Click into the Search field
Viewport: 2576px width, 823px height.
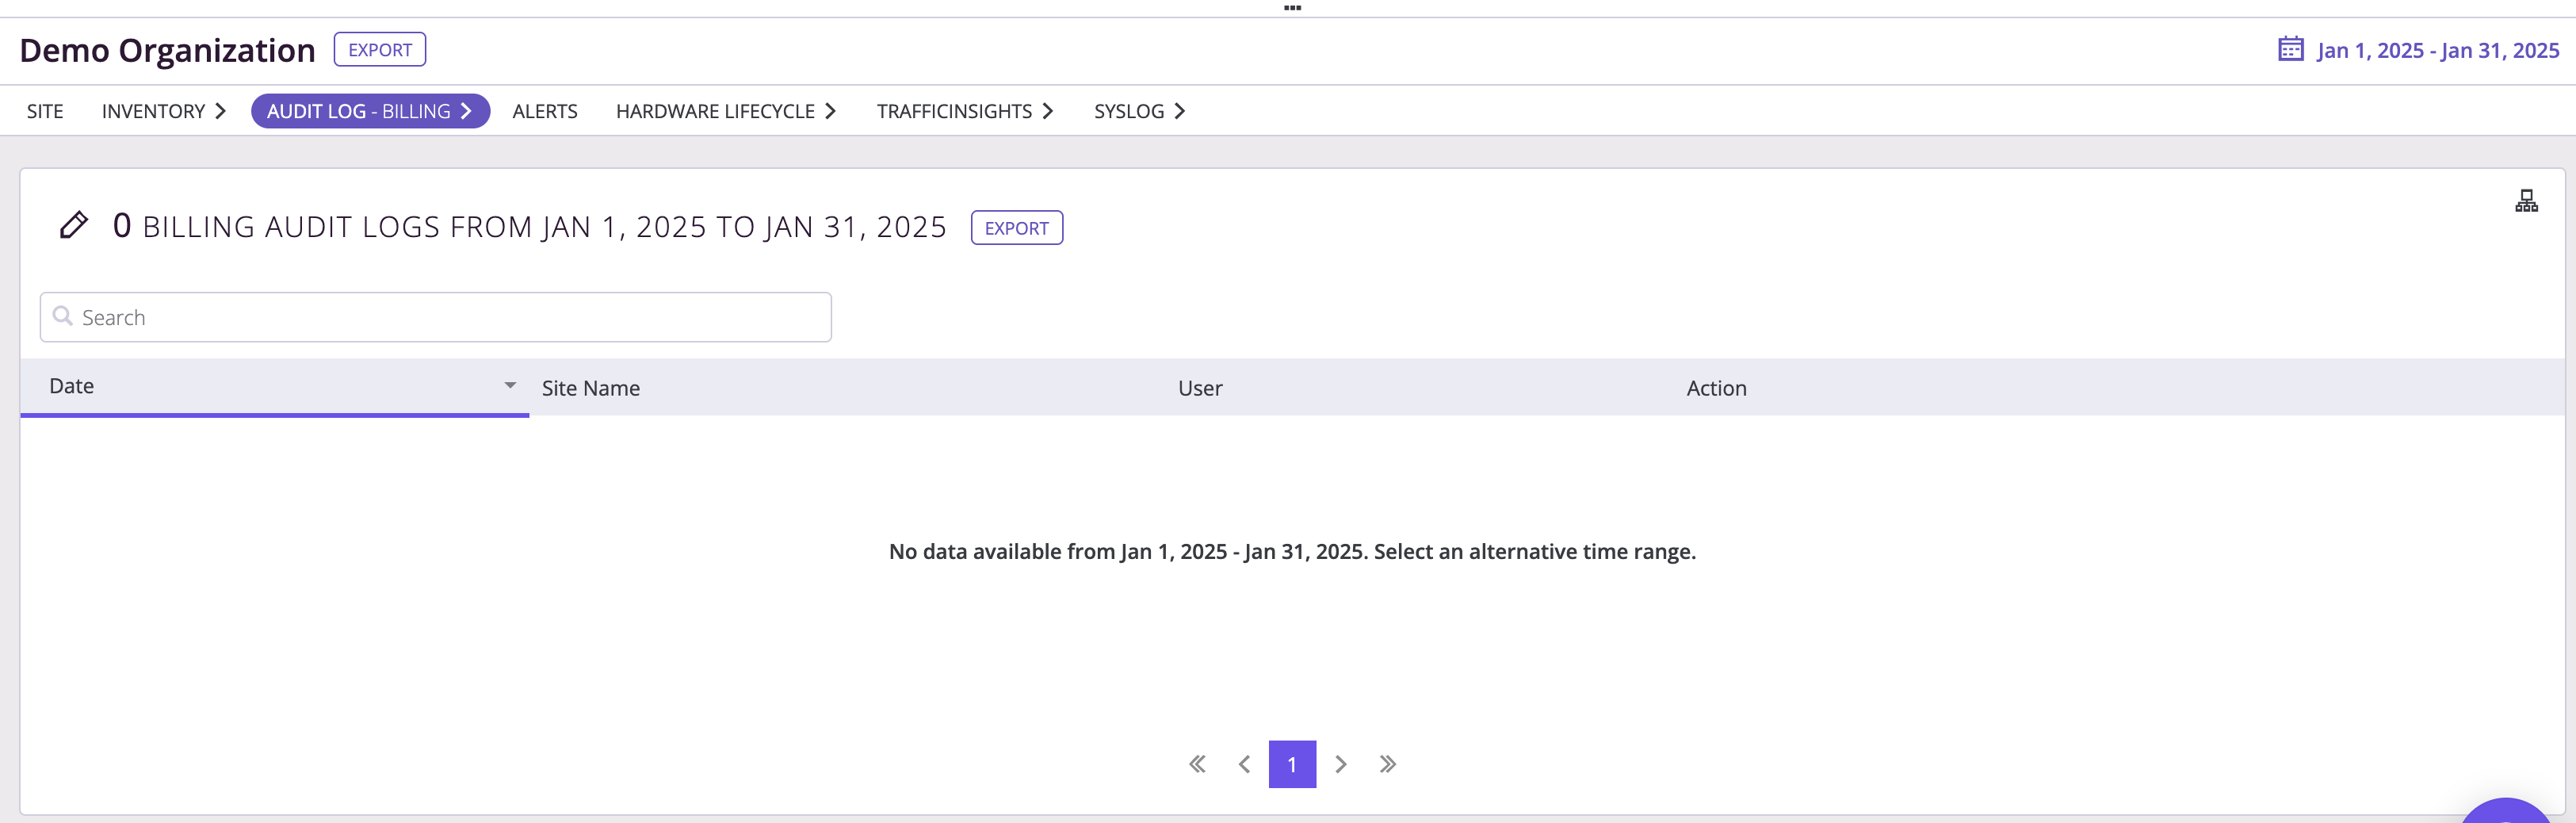(x=436, y=317)
